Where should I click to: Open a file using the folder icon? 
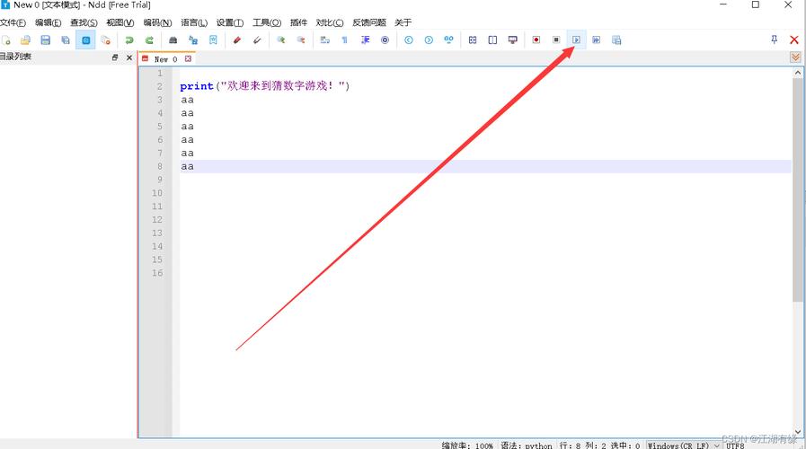(25, 40)
